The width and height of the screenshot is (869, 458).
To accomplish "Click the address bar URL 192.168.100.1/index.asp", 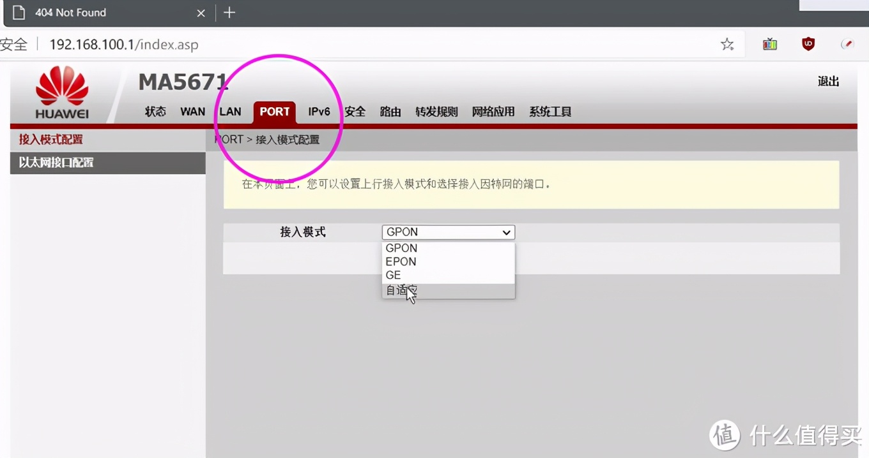I will pos(124,45).
